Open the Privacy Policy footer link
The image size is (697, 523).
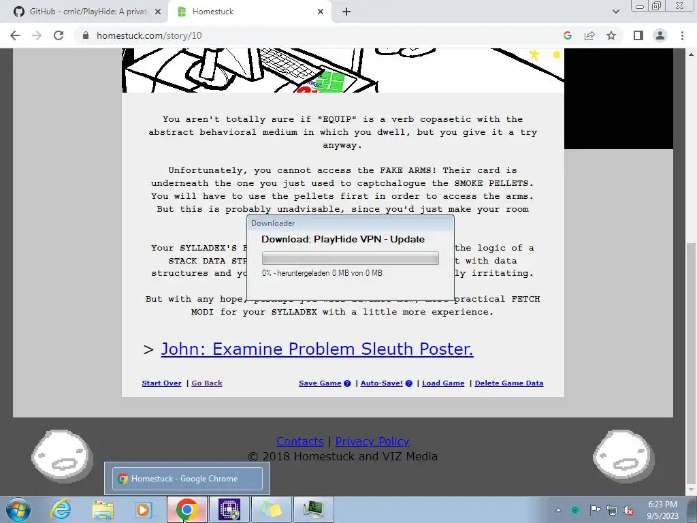tap(372, 441)
